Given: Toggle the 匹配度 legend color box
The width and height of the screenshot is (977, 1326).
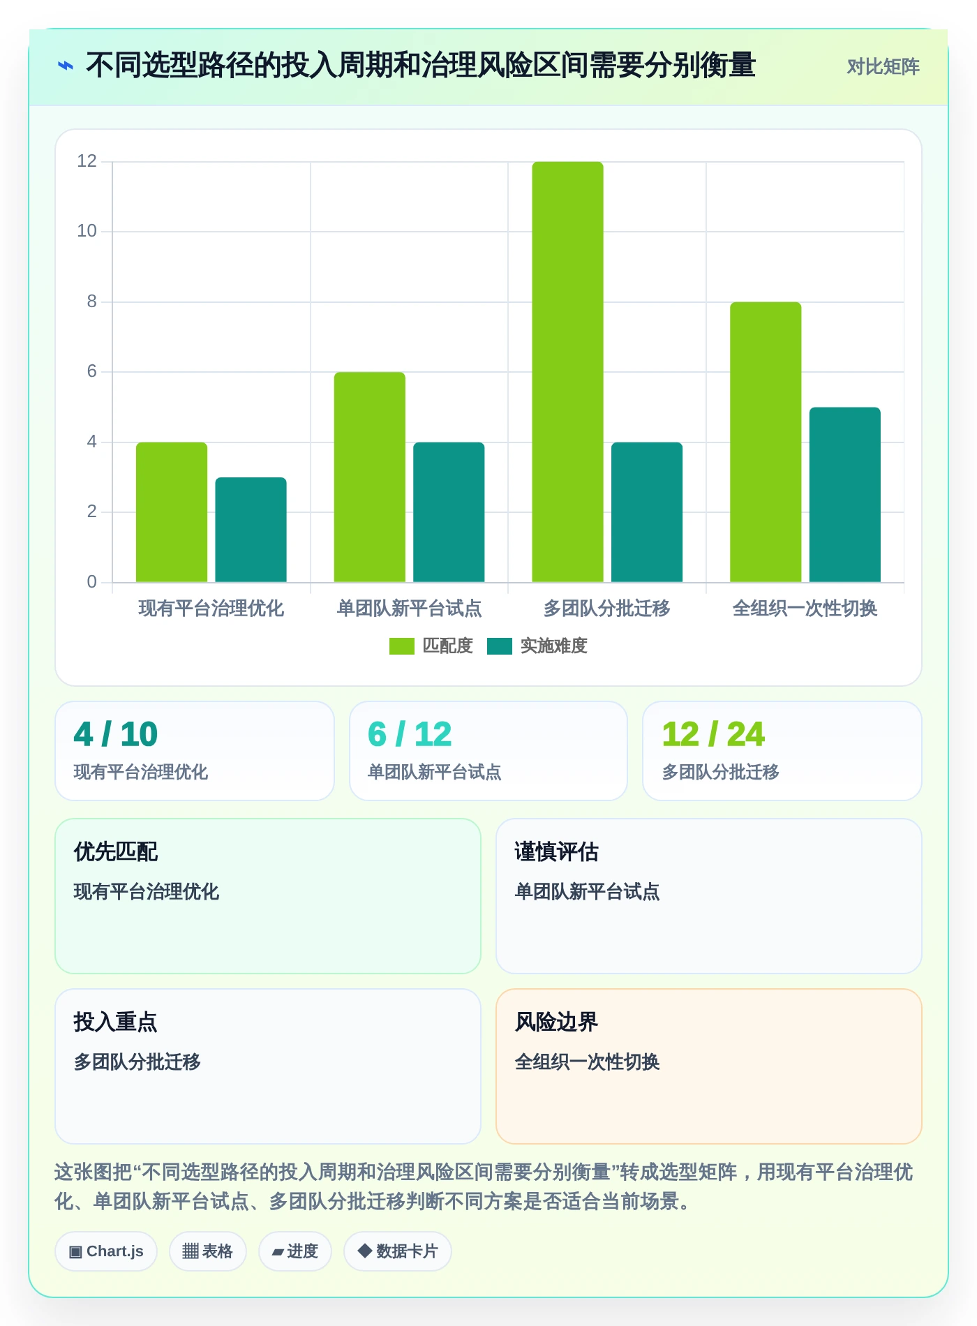Looking at the screenshot, I should (401, 646).
